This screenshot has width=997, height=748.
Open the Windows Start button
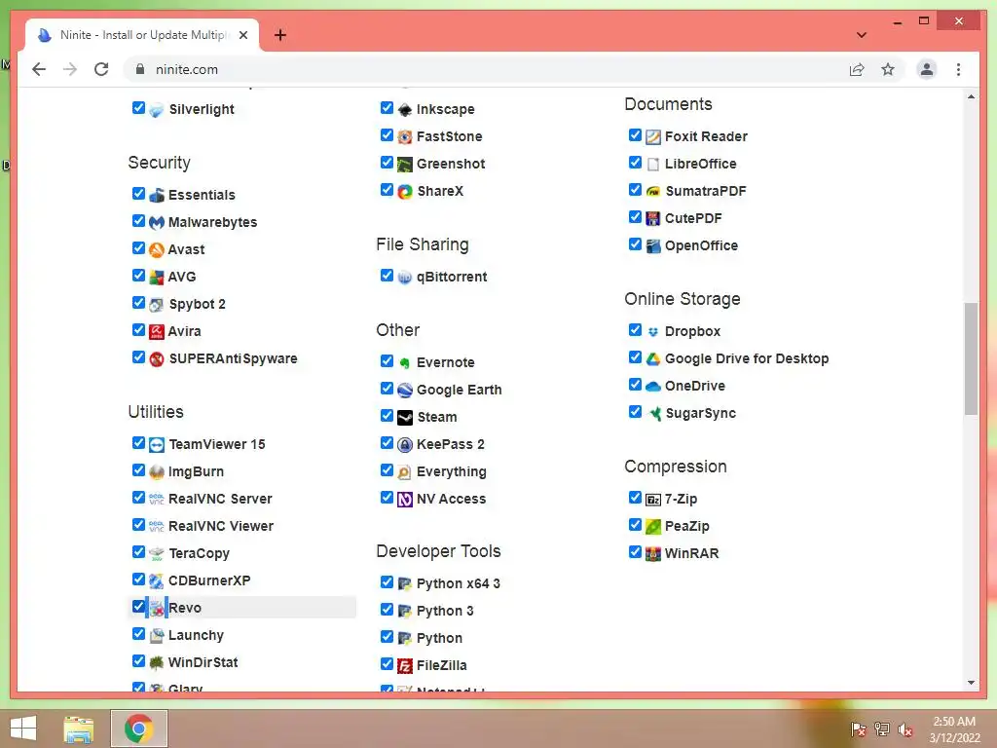(x=23, y=729)
